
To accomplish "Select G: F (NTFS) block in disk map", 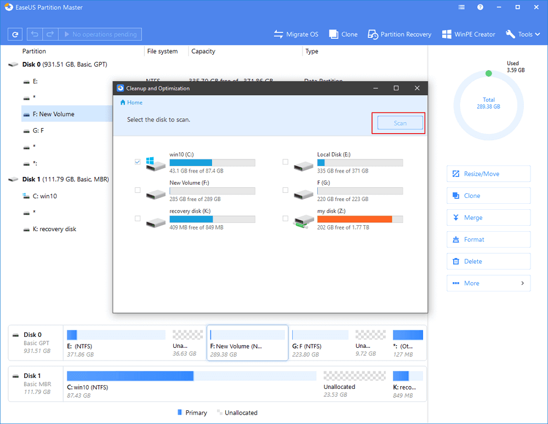I will point(320,343).
